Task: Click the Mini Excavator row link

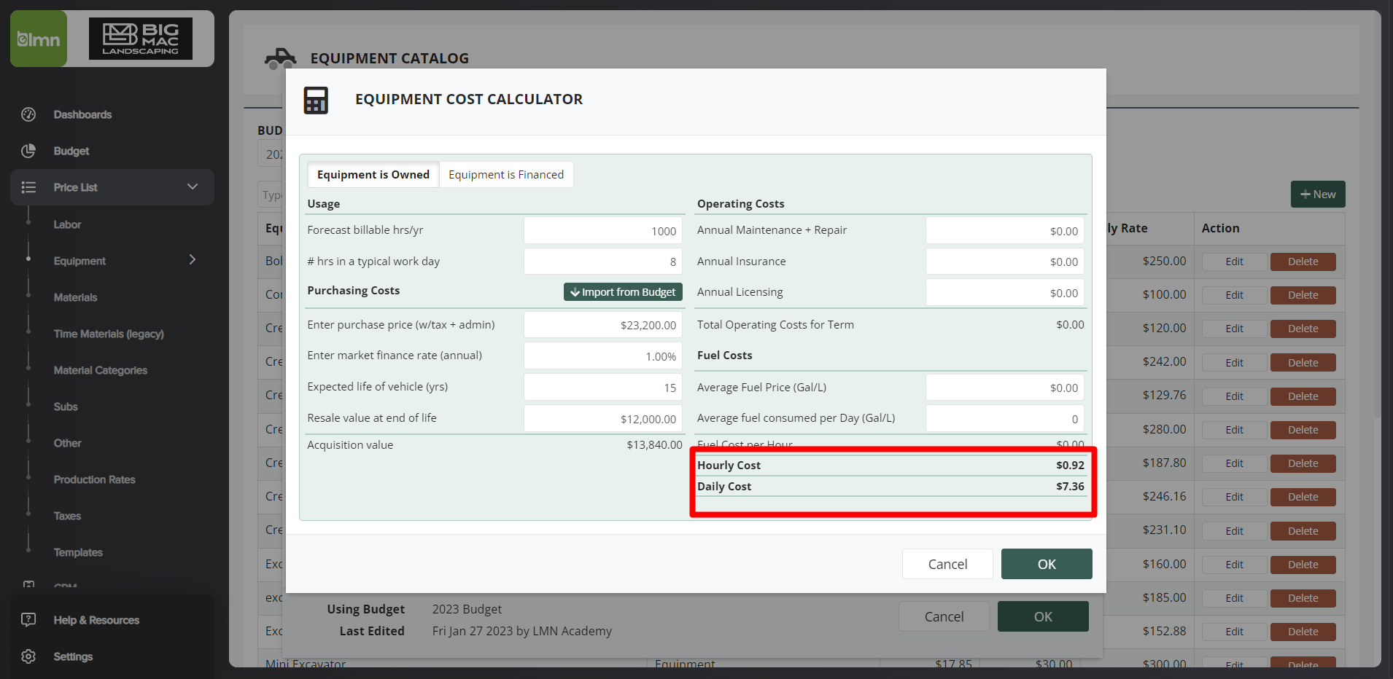Action: tap(306, 664)
